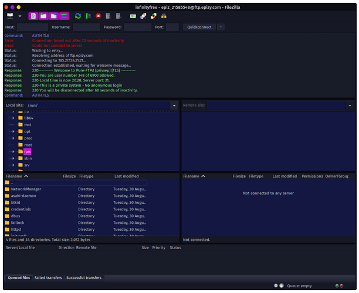
Task: Reconnect to the last used server
Action: [x=119, y=16]
